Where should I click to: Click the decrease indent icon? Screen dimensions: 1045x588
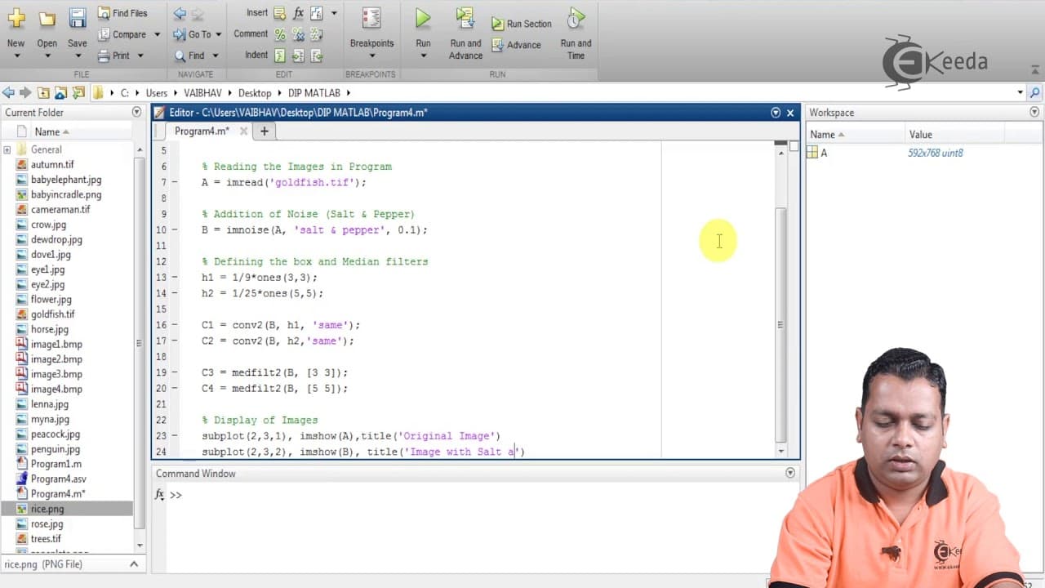coord(317,56)
